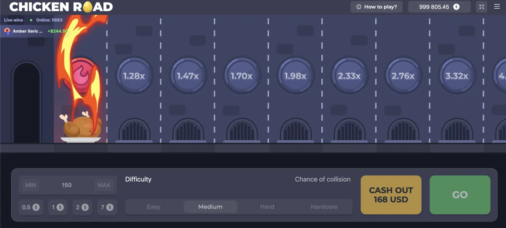This screenshot has height=228, width=506.
Task: Select Medium difficulty
Action: [x=211, y=207]
